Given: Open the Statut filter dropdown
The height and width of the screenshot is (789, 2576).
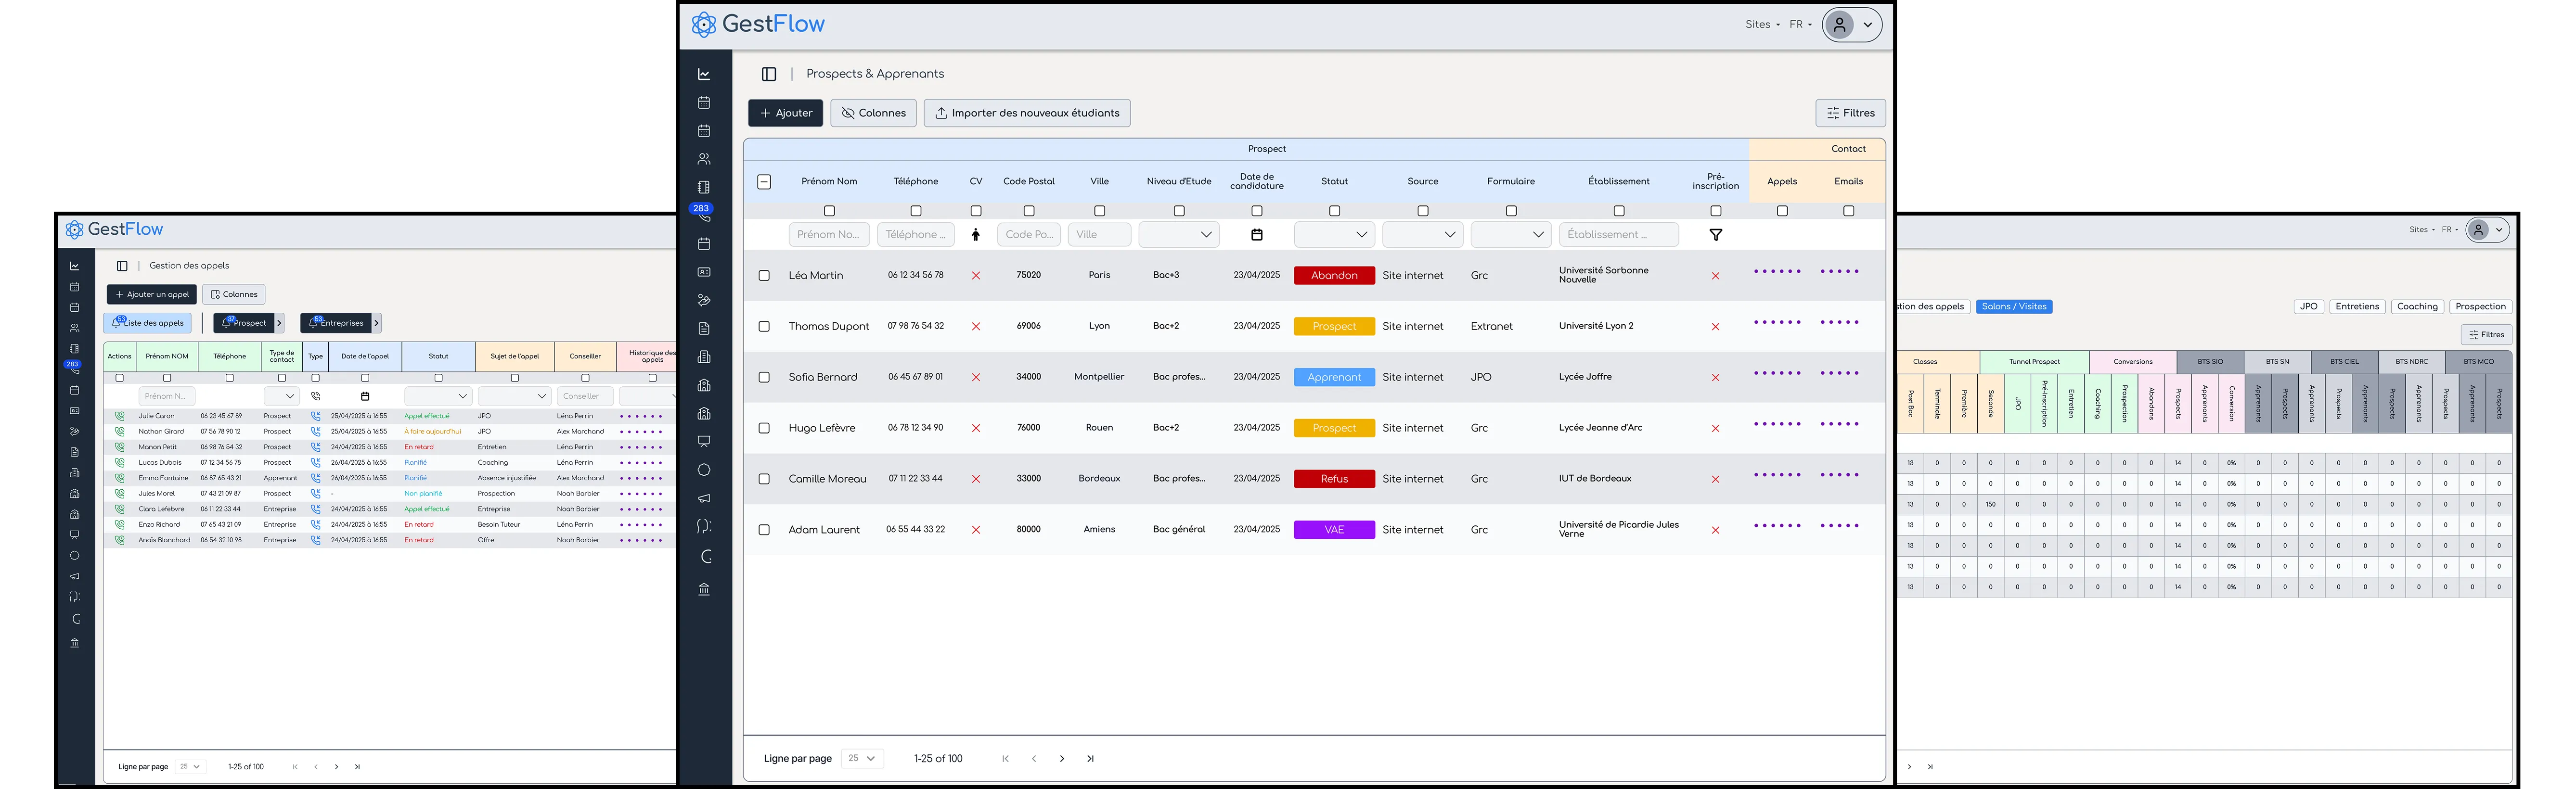Looking at the screenshot, I should coord(1334,235).
